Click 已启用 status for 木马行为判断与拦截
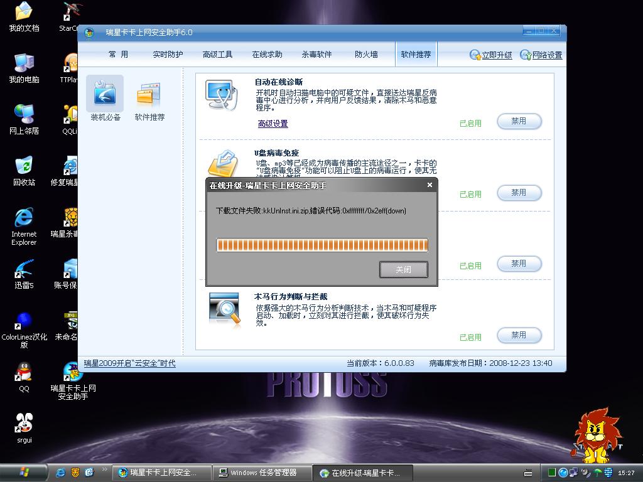 (470, 337)
